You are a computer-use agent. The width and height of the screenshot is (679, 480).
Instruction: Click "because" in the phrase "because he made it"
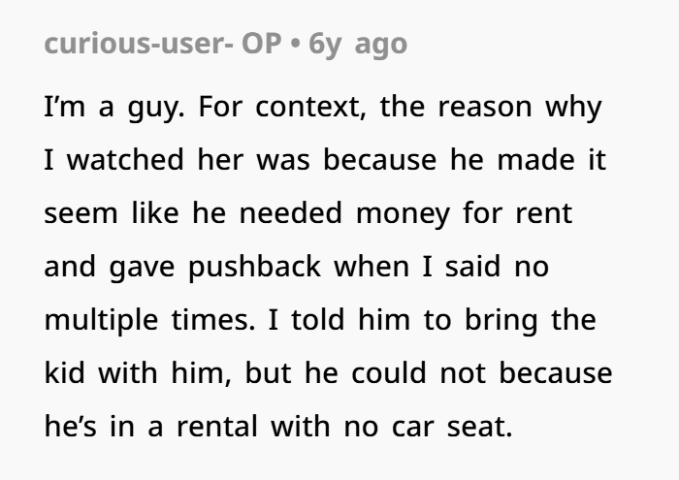[x=380, y=160]
